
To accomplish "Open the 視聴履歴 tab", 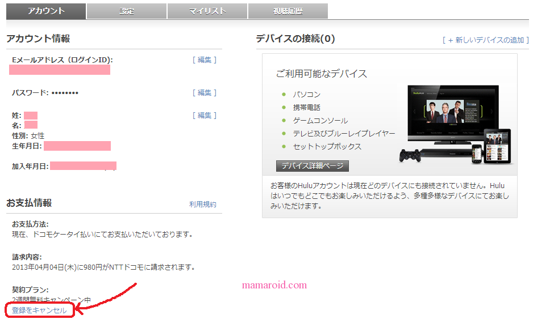I will (288, 11).
